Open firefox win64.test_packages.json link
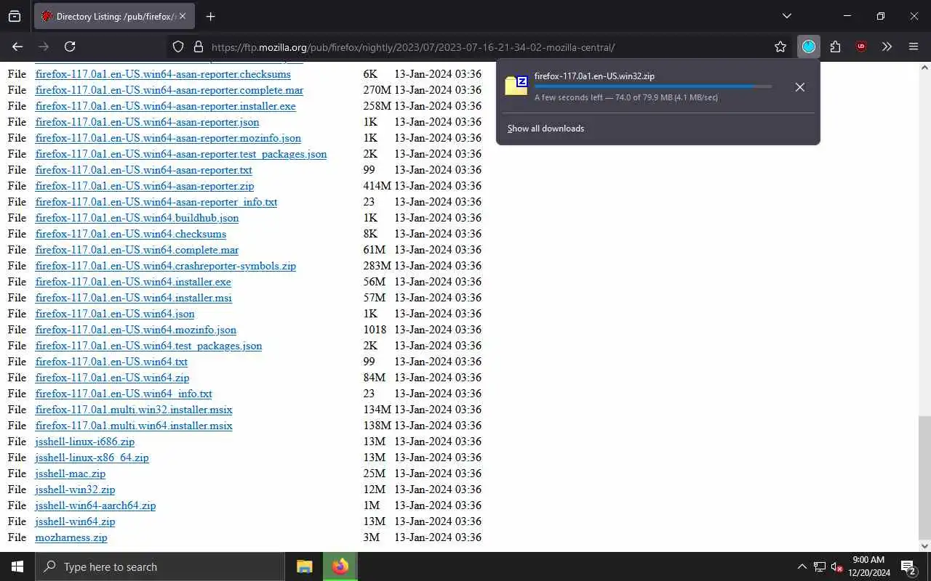This screenshot has height=581, width=931. [x=148, y=346]
